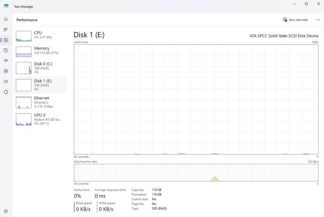Select the CPU performance entry
The image size is (324, 217).
click(x=40, y=36)
